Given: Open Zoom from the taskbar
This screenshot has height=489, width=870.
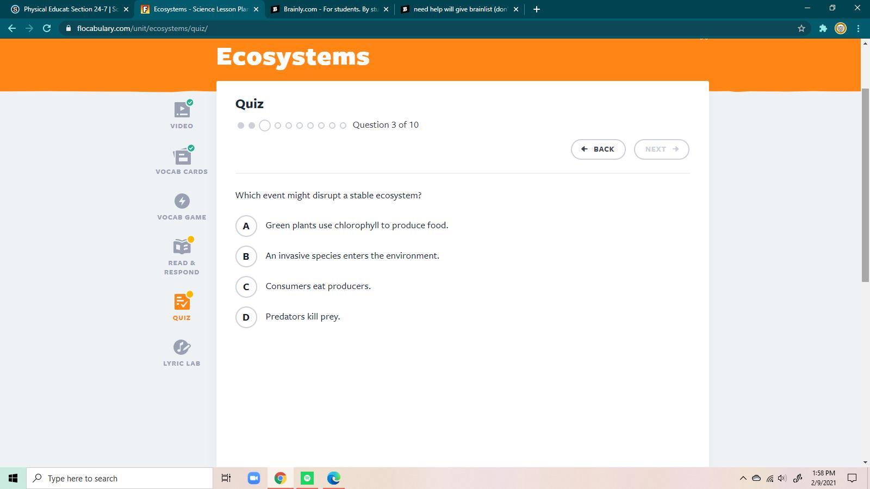Looking at the screenshot, I should pos(253,478).
